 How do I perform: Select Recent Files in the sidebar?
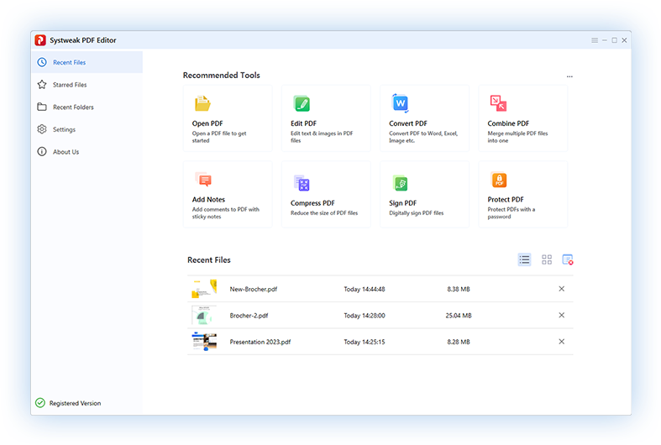click(87, 62)
